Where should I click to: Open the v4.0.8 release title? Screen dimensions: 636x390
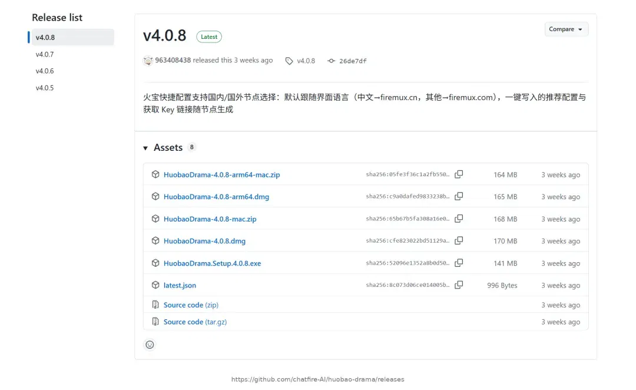(164, 36)
